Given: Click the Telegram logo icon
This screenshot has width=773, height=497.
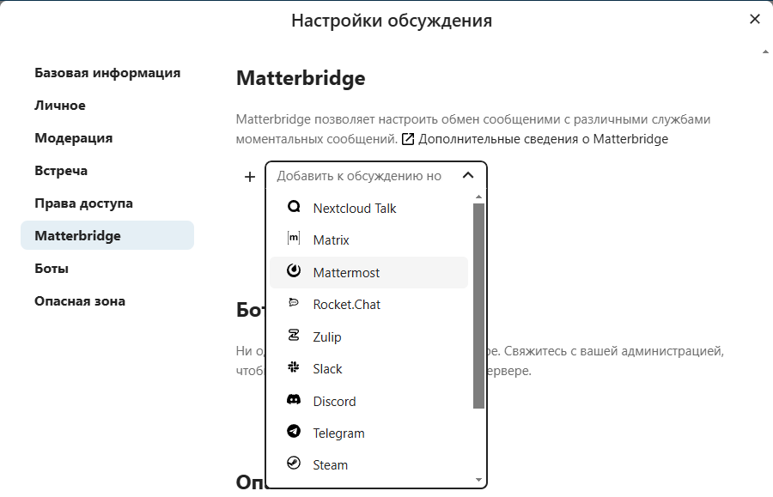Looking at the screenshot, I should (x=294, y=433).
